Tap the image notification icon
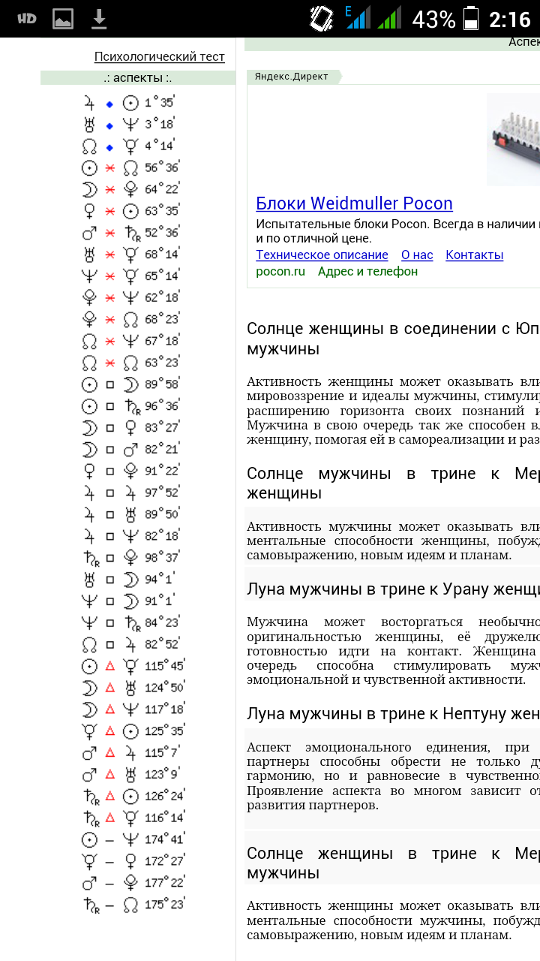This screenshot has width=540, height=961. pos(63,19)
